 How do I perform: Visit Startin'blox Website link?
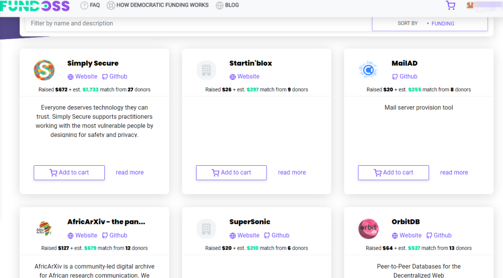(245, 77)
